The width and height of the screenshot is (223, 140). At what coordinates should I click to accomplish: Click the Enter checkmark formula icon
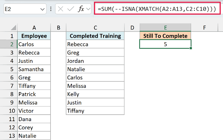click(71, 9)
